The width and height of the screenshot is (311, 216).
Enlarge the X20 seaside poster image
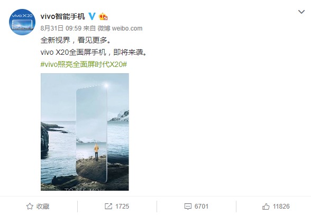85,132
